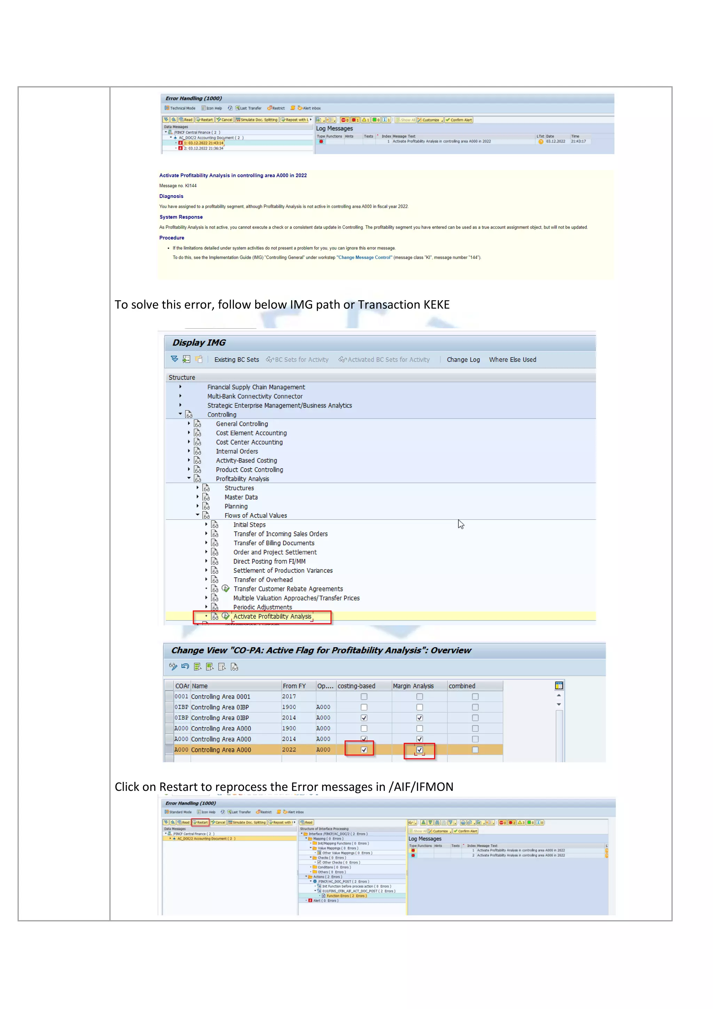Select the Activate Profitability Analysis tree entry

272,617
